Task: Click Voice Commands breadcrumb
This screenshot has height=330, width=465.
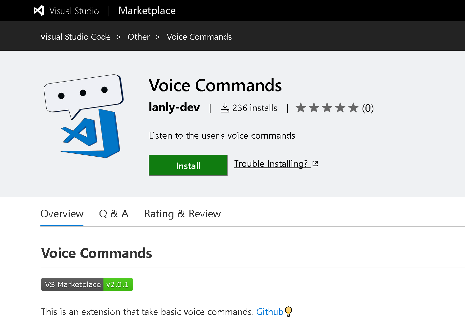Action: coord(199,37)
